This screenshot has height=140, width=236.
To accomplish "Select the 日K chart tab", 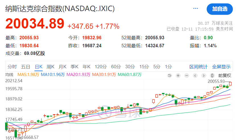I will pyautogui.click(x=39, y=67).
